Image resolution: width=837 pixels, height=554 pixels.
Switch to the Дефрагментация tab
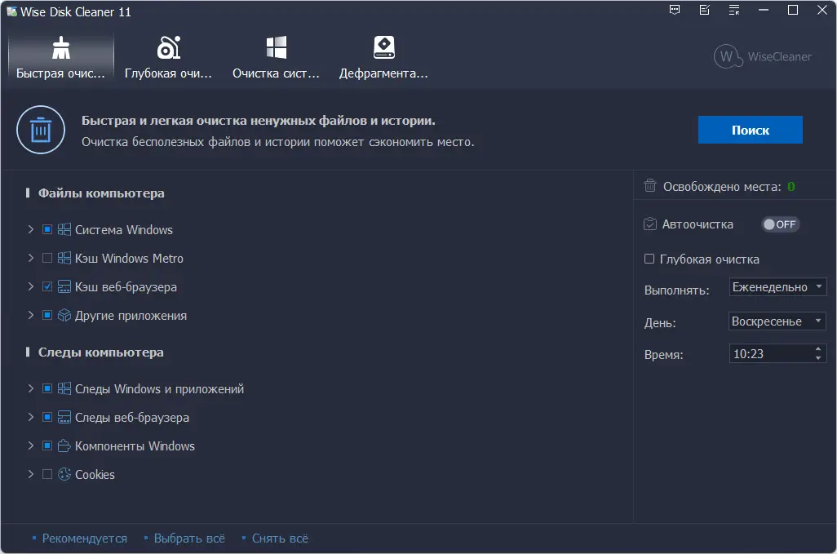(x=383, y=57)
